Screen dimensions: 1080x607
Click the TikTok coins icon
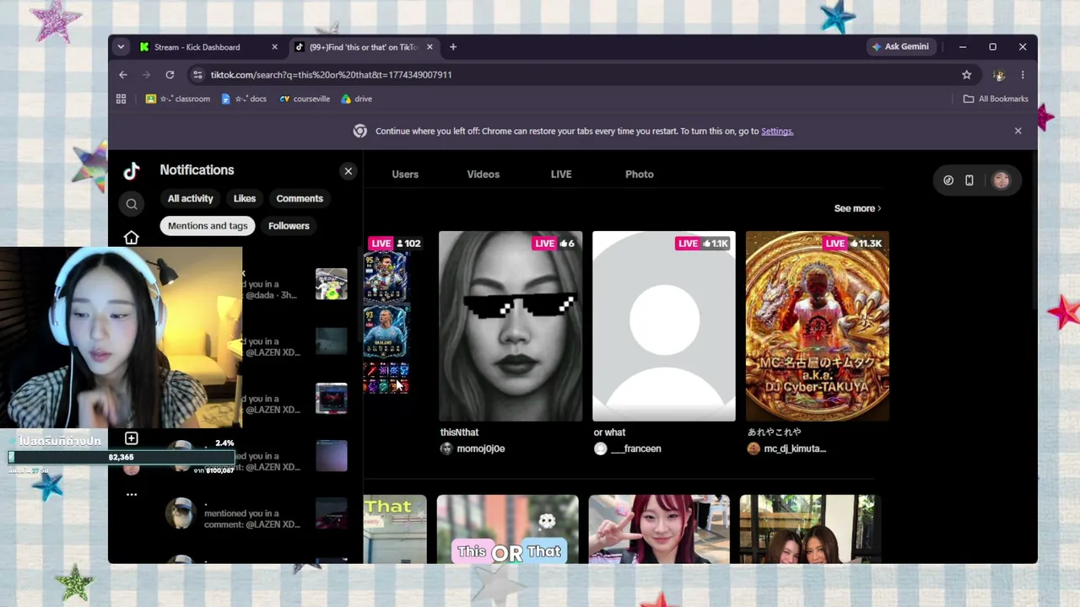pos(948,180)
